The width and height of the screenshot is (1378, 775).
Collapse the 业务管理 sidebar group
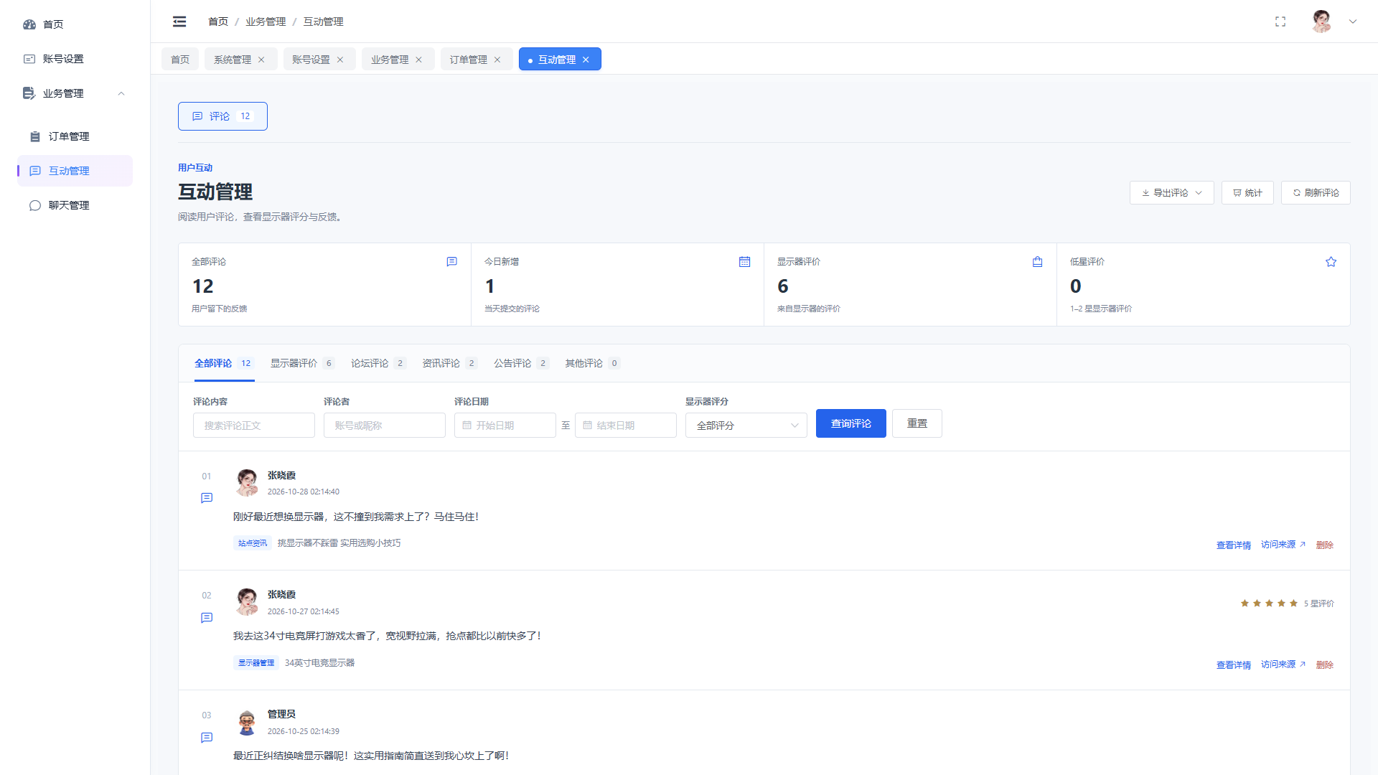point(75,93)
